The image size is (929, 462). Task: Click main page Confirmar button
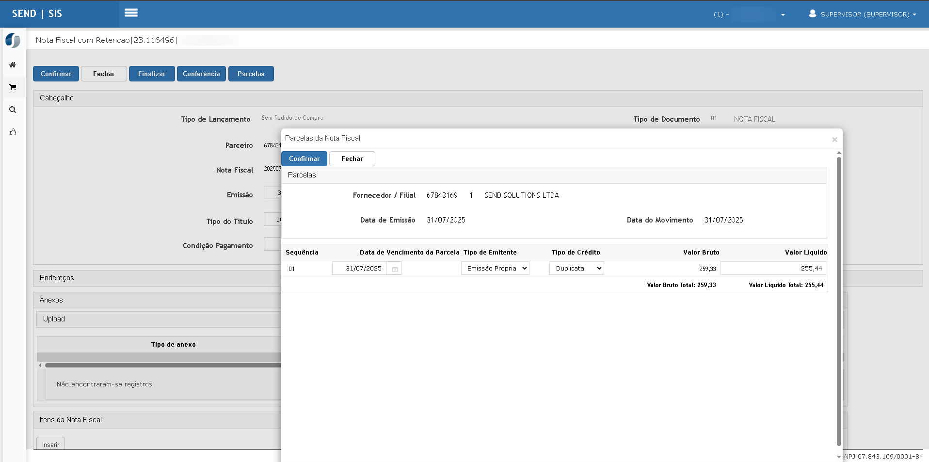point(56,74)
